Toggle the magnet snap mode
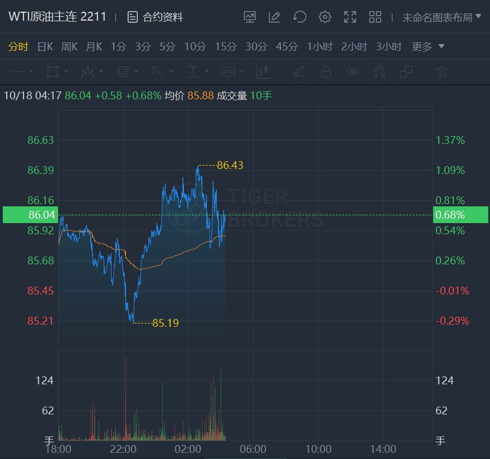Image resolution: width=490 pixels, height=459 pixels. coord(379,71)
